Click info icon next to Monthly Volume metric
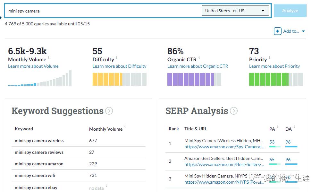The image size is (320, 192). [x=49, y=58]
